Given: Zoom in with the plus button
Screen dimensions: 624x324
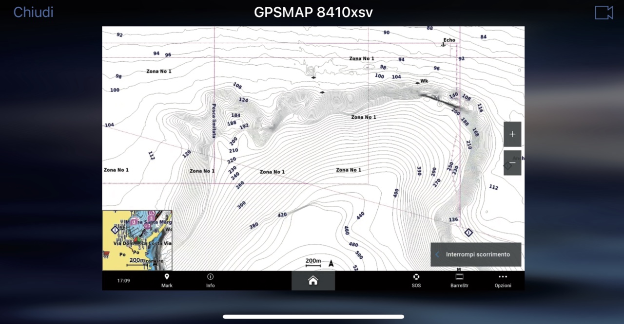Looking at the screenshot, I should tap(512, 134).
